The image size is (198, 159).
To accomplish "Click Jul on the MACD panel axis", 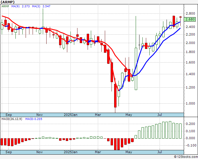I will [x=160, y=152].
